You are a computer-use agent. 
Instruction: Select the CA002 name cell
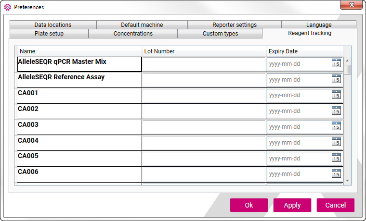point(79,111)
